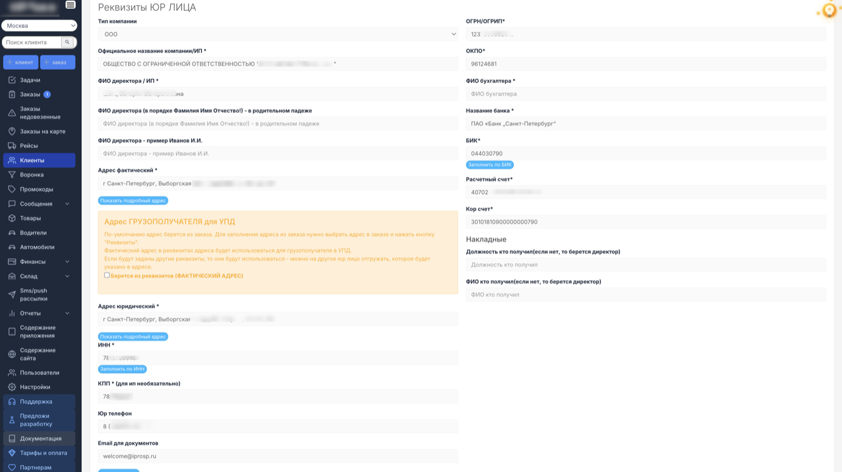Click the Рейсы truck icon
Screen dimensions: 842x472
coord(12,146)
